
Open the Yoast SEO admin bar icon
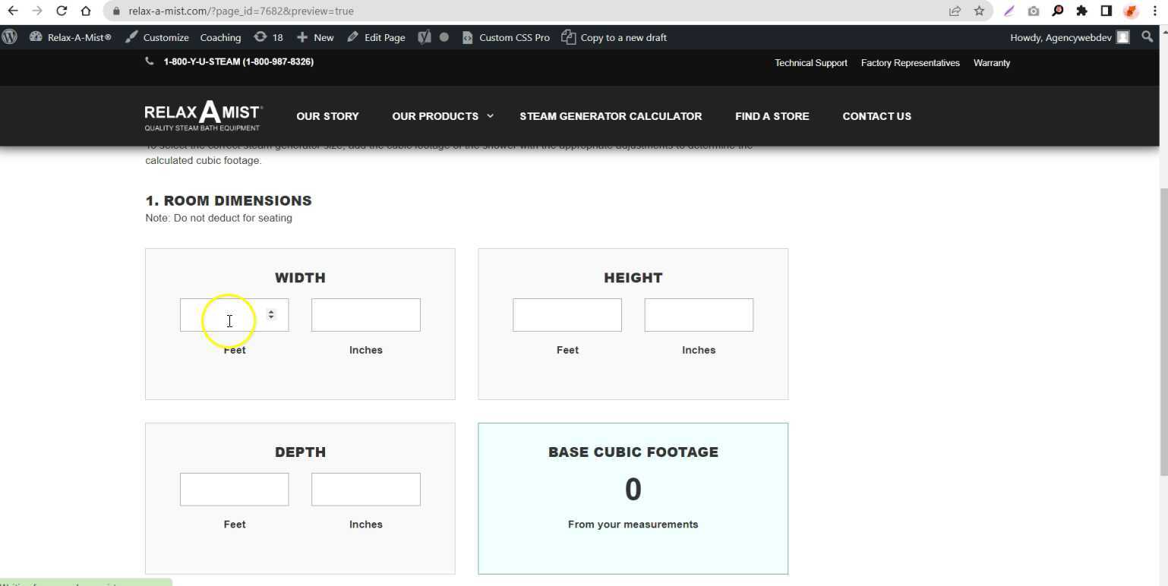pos(425,37)
